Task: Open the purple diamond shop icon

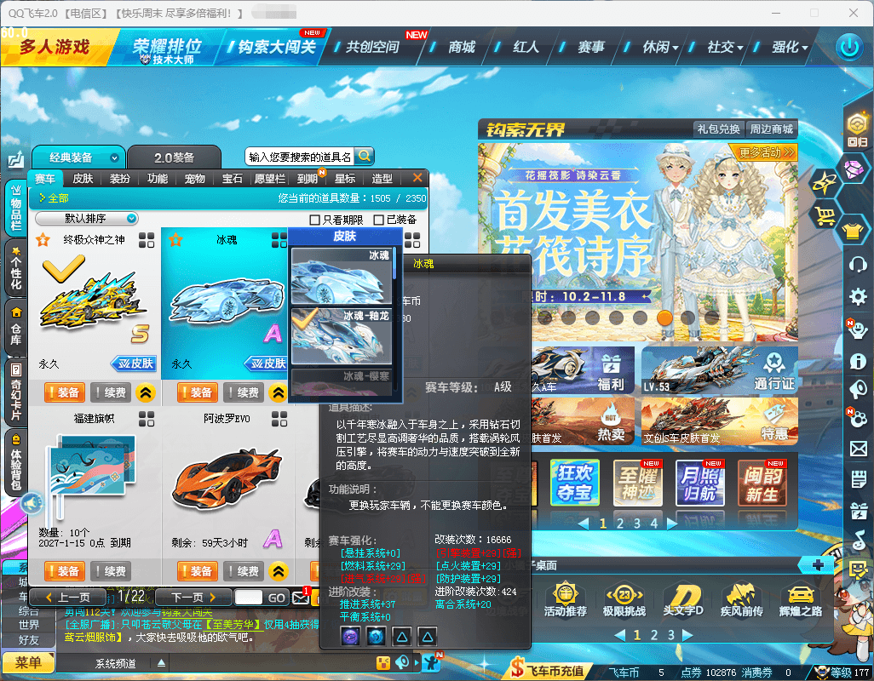Action: (x=854, y=169)
